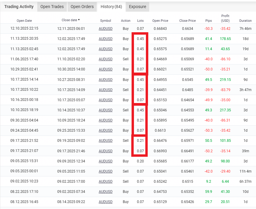Open the Open Orders tab
This screenshot has height=209, width=256.
pyautogui.click(x=82, y=7)
